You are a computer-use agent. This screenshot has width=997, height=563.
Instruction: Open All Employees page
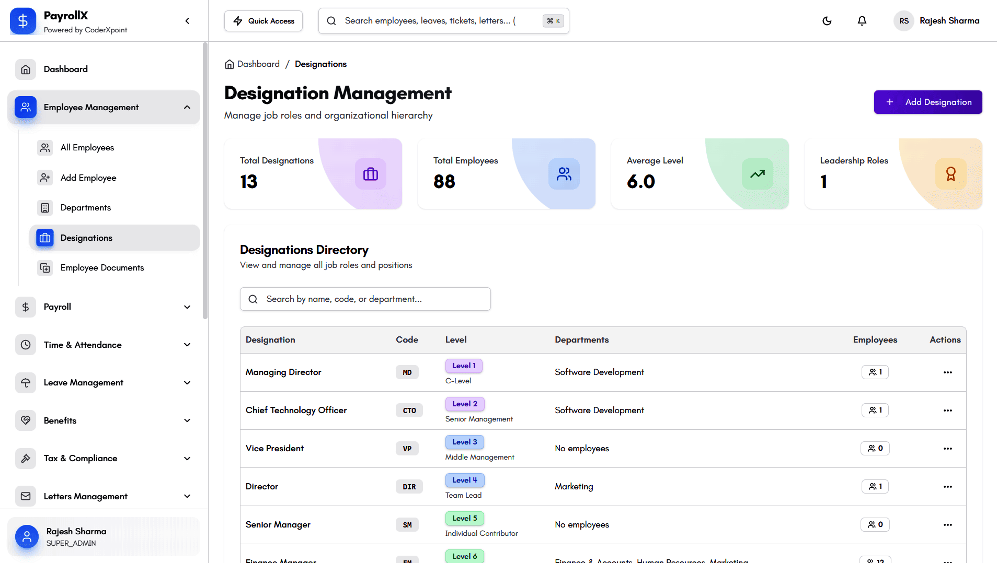tap(87, 148)
